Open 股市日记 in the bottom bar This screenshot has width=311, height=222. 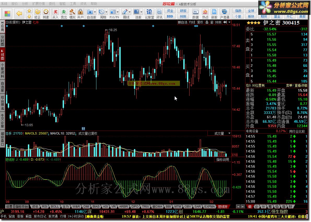[40, 216]
